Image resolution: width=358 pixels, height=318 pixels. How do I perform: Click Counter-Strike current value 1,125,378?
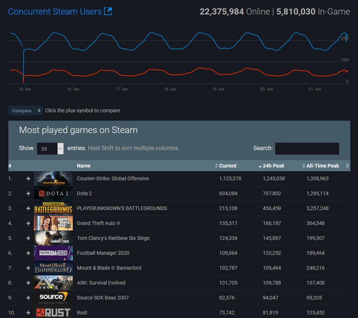click(x=230, y=178)
